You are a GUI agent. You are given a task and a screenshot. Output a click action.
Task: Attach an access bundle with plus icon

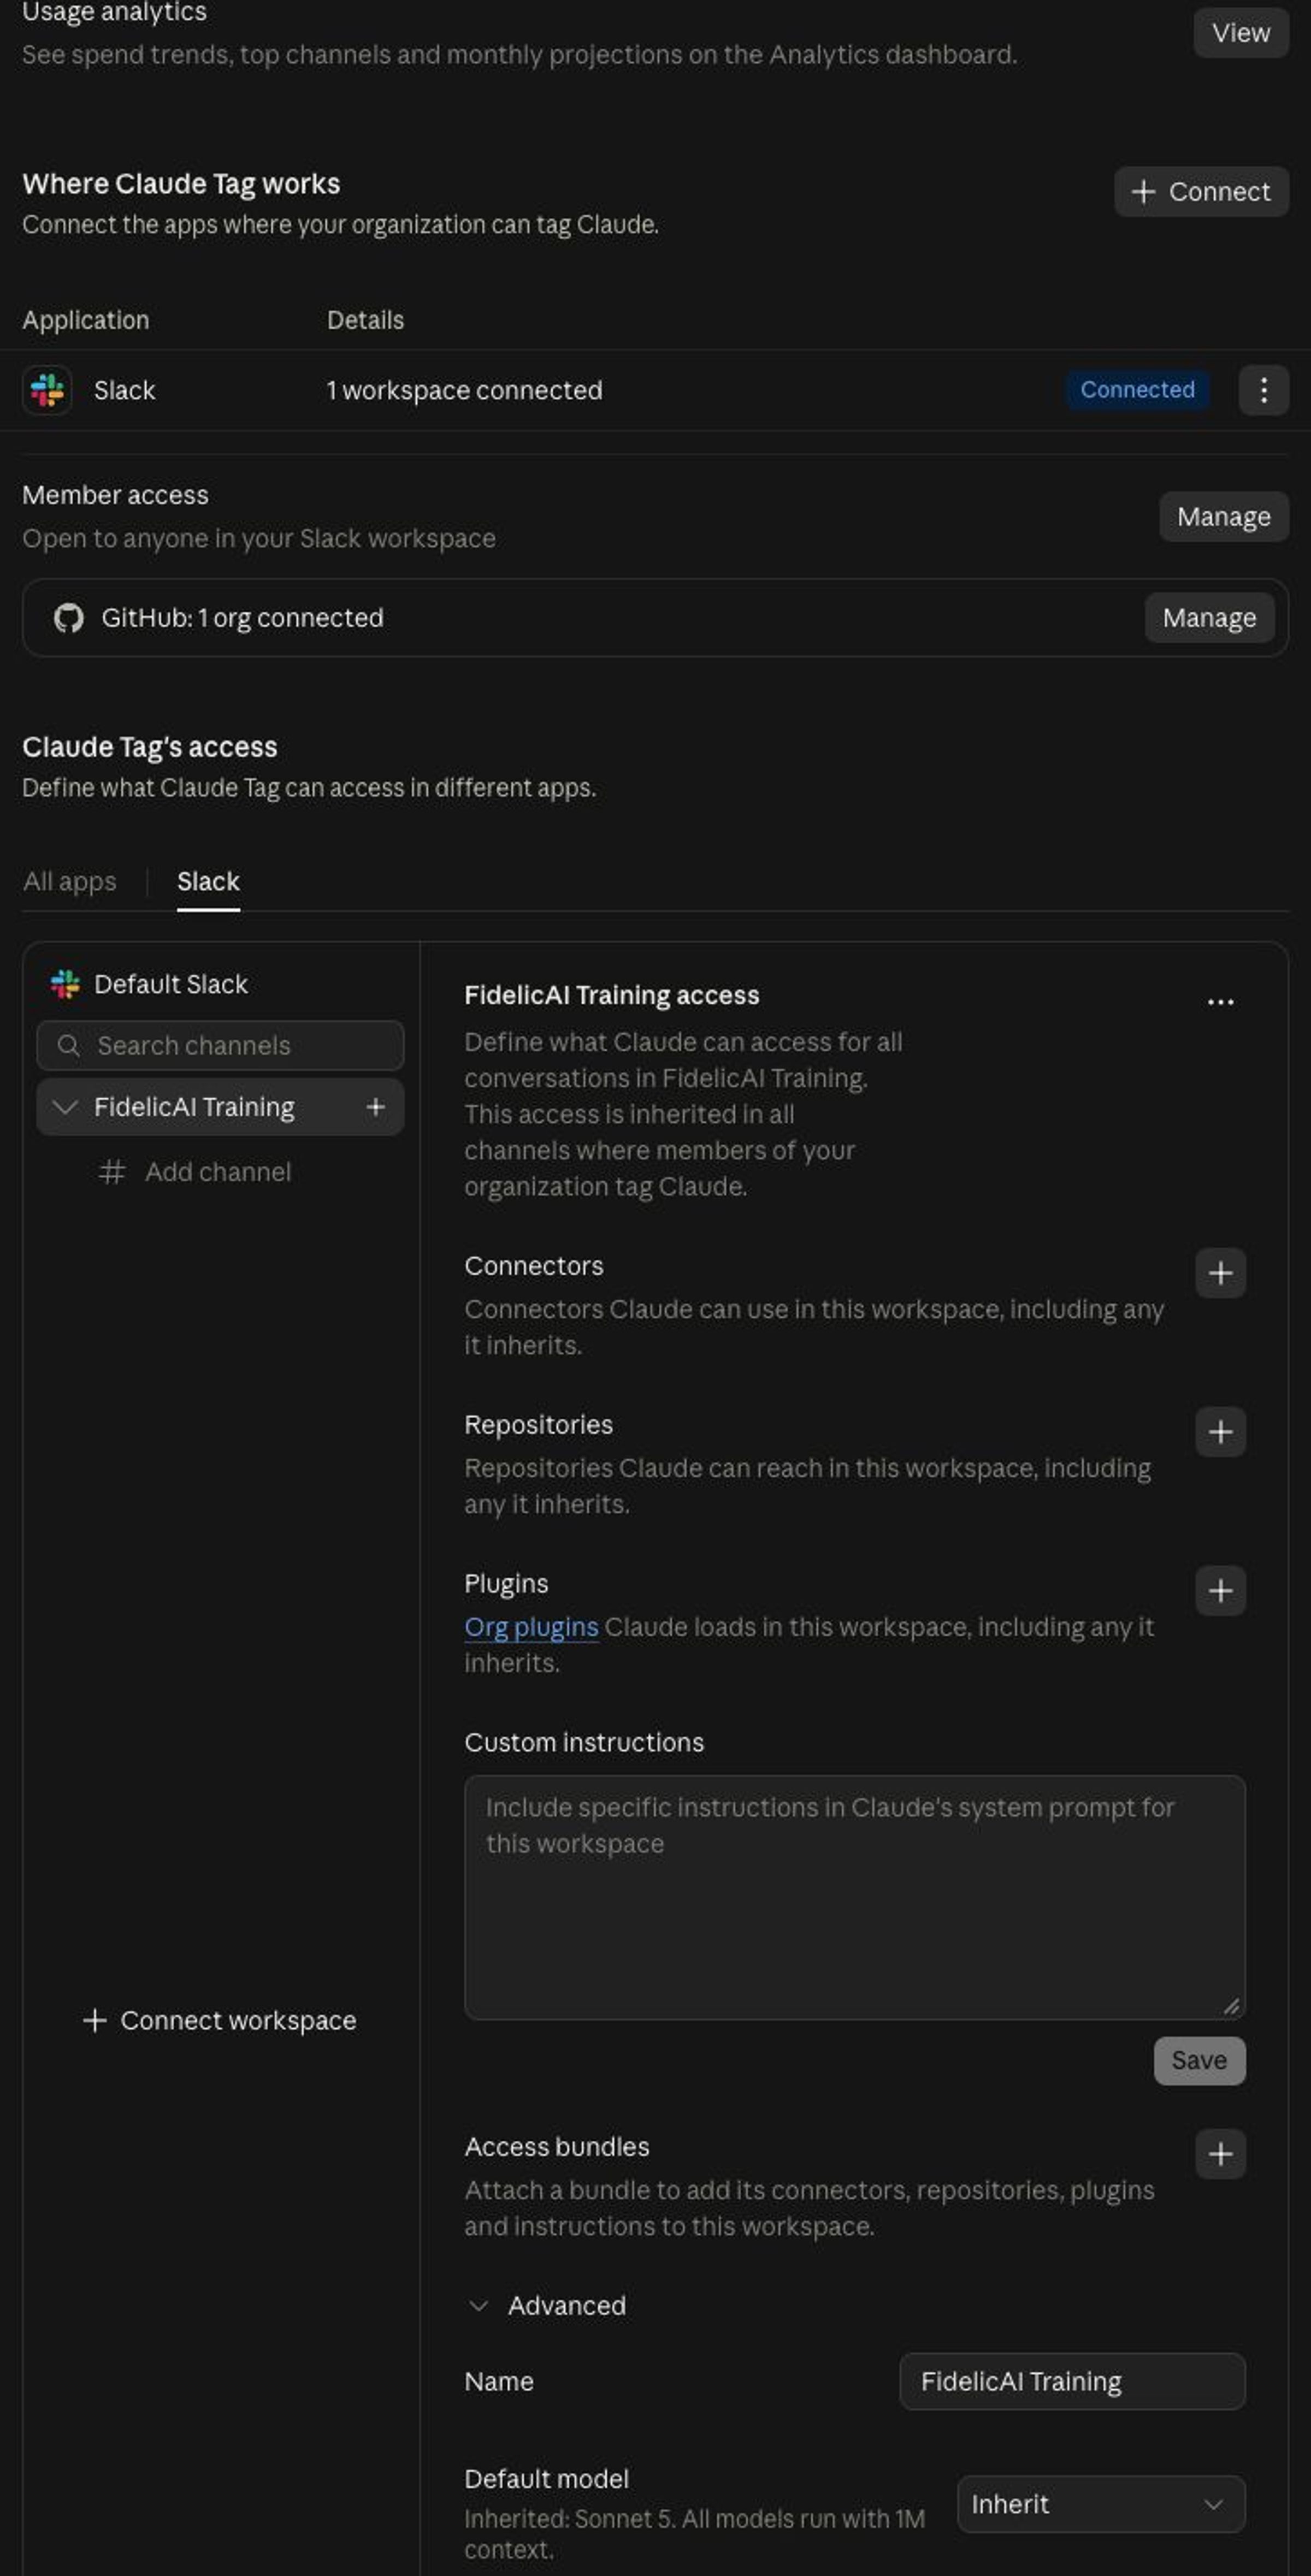(1219, 2154)
